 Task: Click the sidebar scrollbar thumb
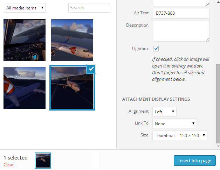click(x=218, y=104)
